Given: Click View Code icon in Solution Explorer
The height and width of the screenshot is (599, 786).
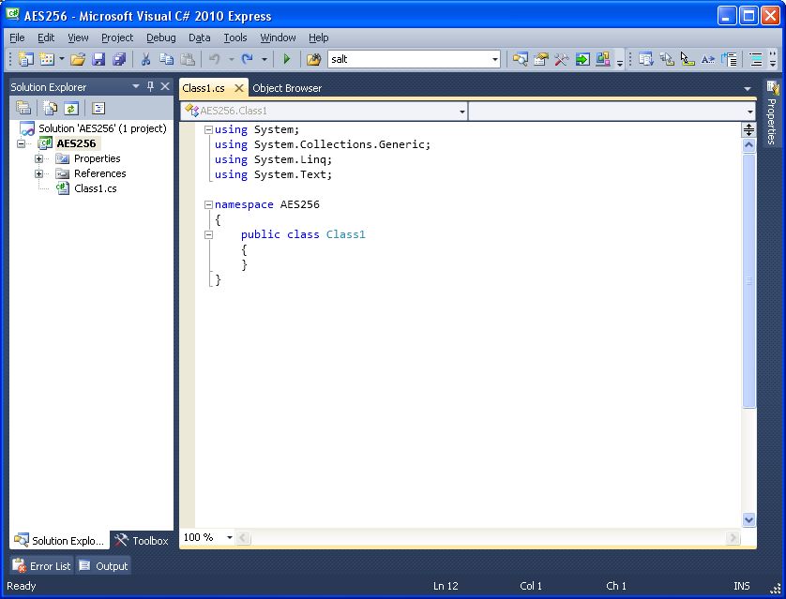Looking at the screenshot, I should [x=98, y=108].
